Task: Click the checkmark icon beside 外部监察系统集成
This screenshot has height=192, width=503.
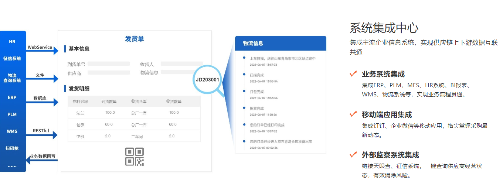Action: point(353,154)
